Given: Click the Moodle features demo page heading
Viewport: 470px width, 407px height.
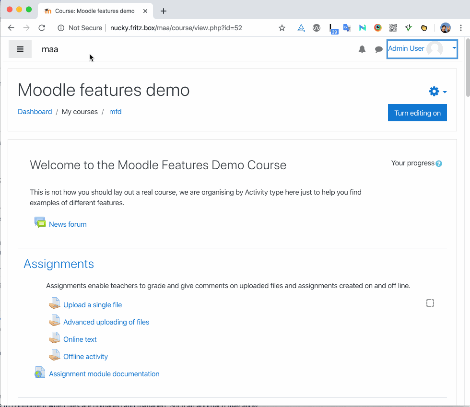Looking at the screenshot, I should click(x=104, y=90).
